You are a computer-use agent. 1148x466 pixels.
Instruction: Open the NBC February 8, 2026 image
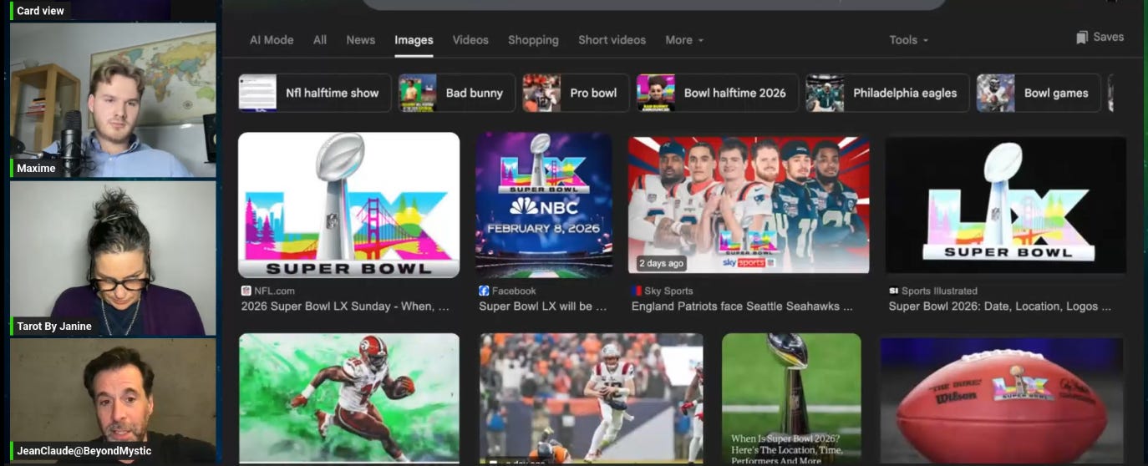click(544, 205)
